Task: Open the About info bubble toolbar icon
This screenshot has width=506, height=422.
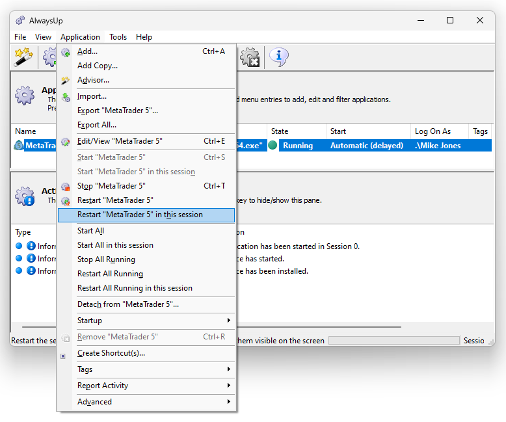Action: tap(278, 57)
